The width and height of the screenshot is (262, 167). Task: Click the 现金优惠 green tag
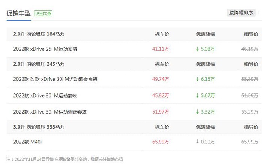click(x=43, y=13)
